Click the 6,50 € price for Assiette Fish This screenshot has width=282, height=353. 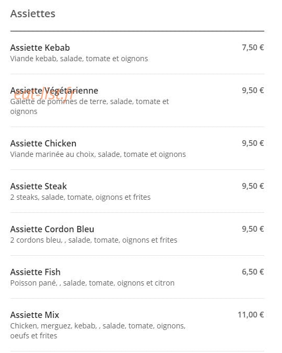click(253, 272)
